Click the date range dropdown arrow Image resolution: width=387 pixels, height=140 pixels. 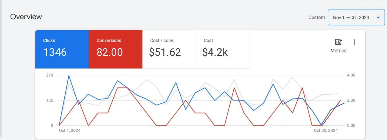pyautogui.click(x=378, y=17)
